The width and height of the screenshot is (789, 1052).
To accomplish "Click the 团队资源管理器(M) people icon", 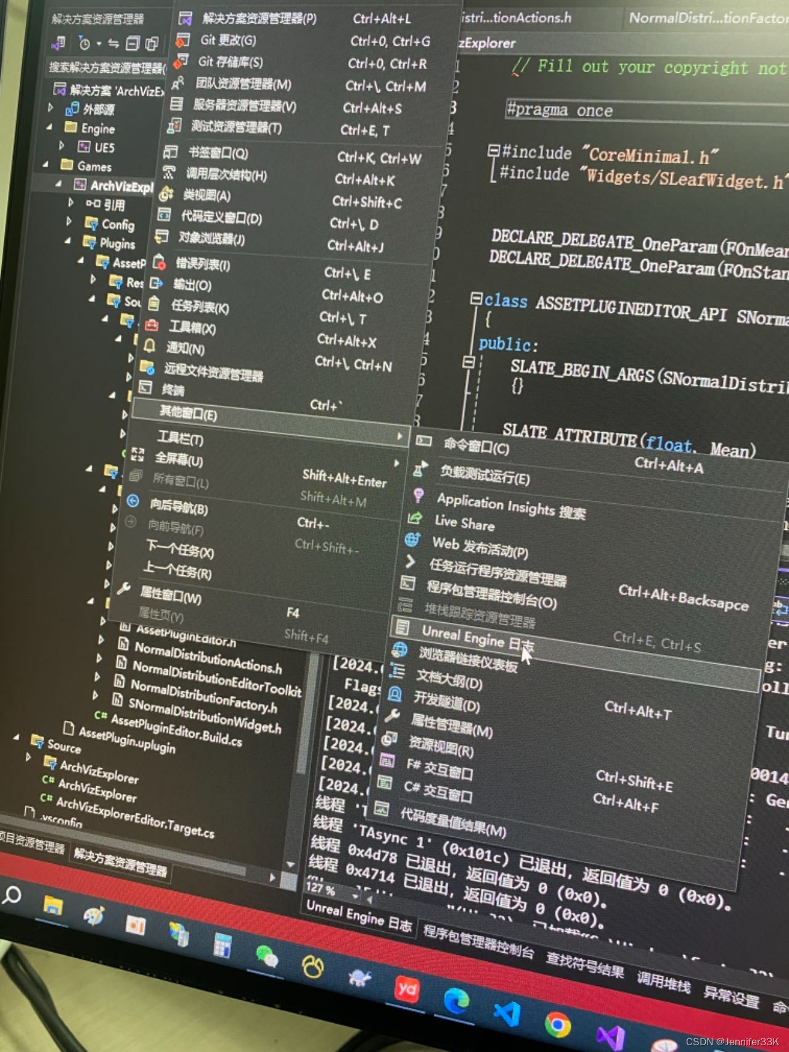I will [178, 83].
